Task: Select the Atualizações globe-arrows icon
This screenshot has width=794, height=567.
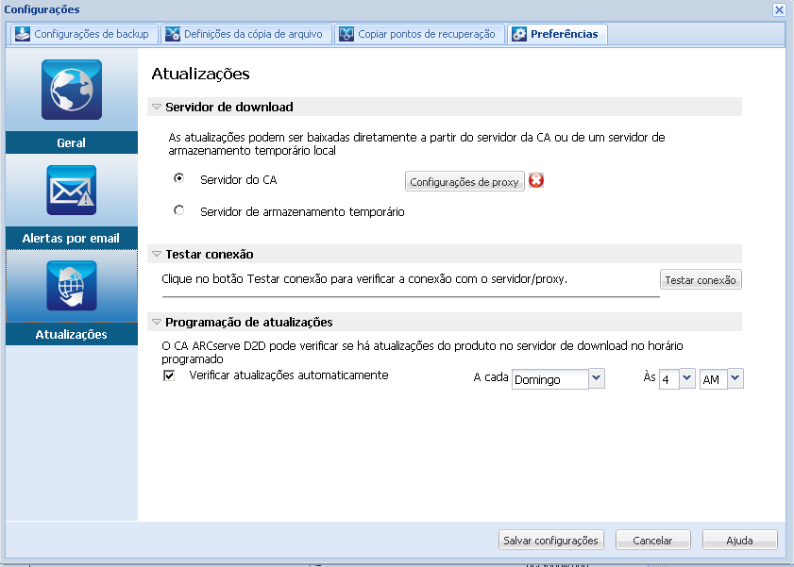Action: 72,285
